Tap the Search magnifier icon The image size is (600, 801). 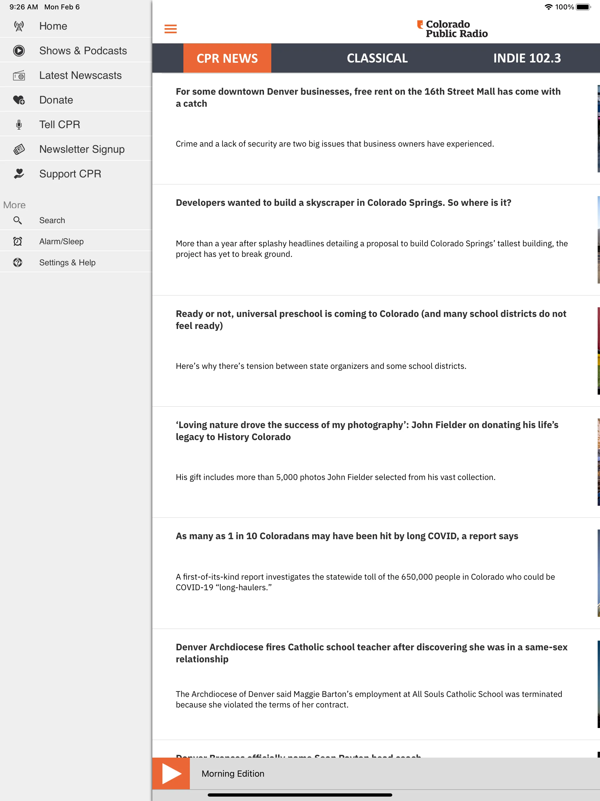point(17,220)
